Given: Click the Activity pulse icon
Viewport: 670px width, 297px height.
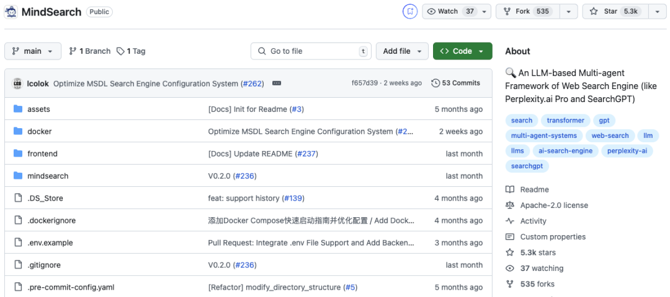Looking at the screenshot, I should pos(510,221).
